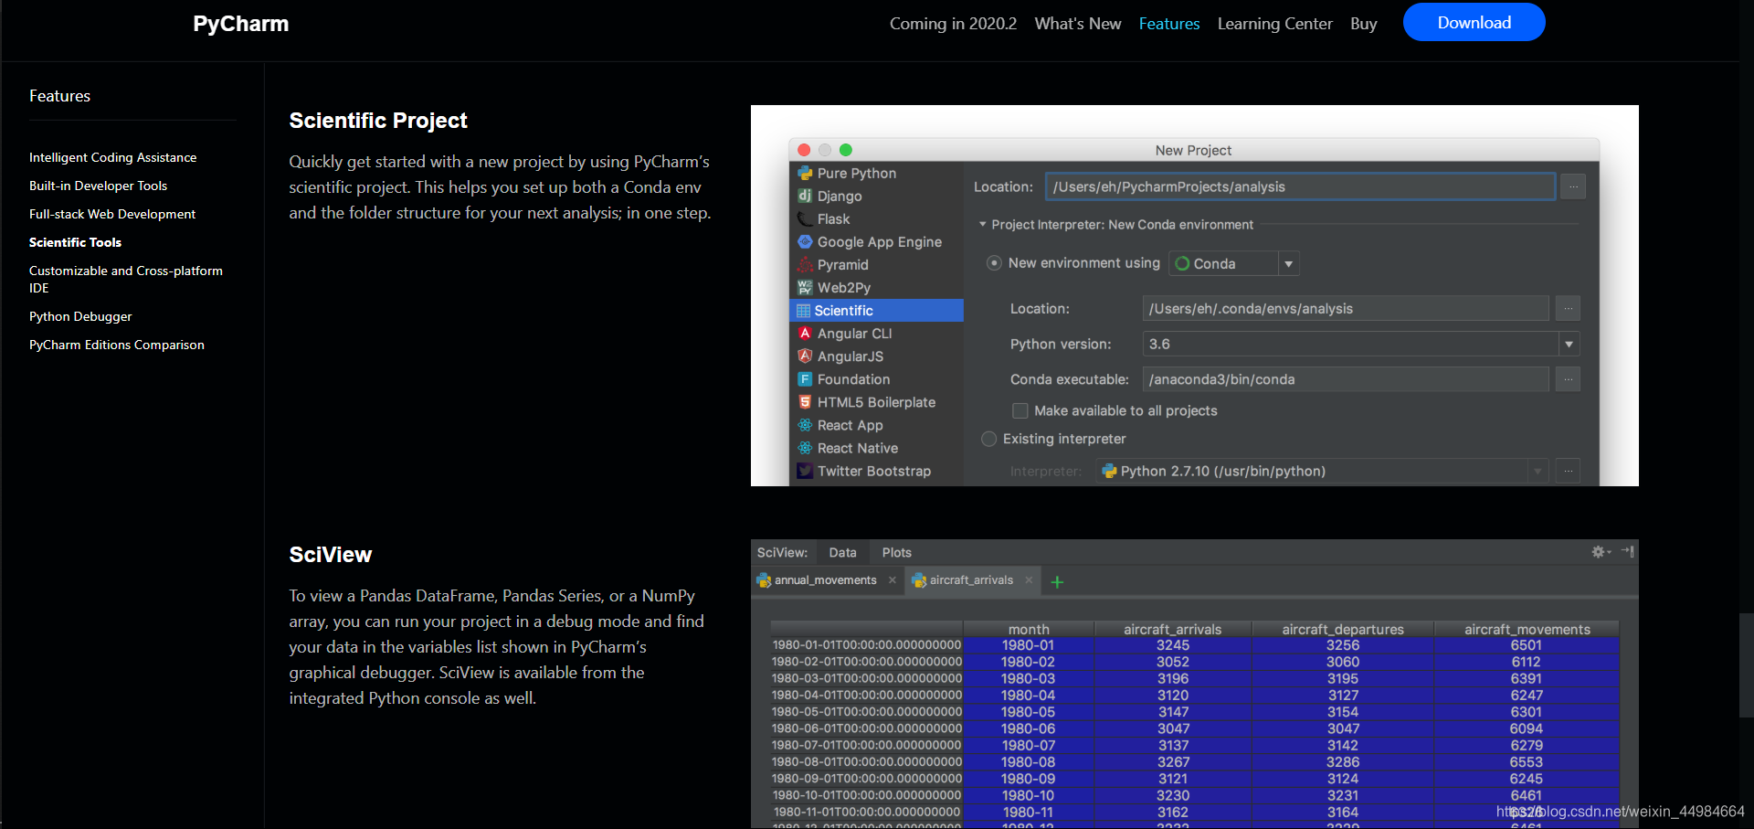1754x829 pixels.
Task: Click the Flask project type icon
Action: click(x=805, y=218)
